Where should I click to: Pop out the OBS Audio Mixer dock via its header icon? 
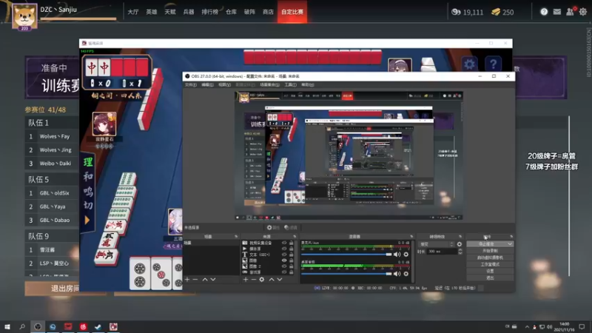point(411,237)
